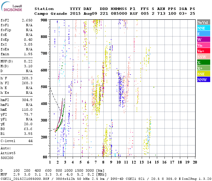Click the IGA value 03+
The image size is (212, 181).
(183, 14)
